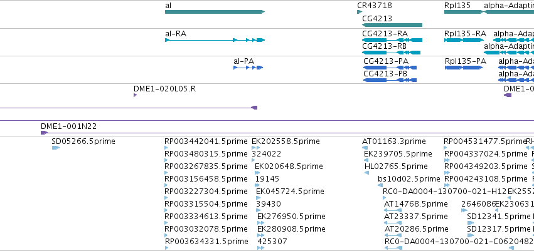Click the DME1-001N22 clone start marker
Viewport: 534px width, 251px height.
45,133
